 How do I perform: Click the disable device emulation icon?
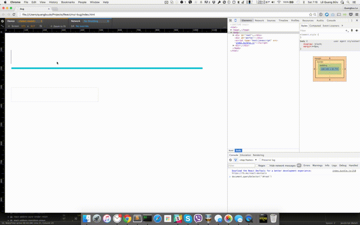(x=2, y=21)
